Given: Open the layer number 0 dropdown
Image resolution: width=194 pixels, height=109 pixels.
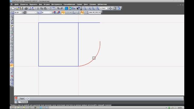Looking at the screenshot, I should [51, 12].
